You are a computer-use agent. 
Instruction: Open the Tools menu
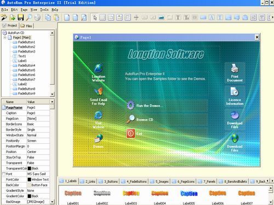coord(44,9)
